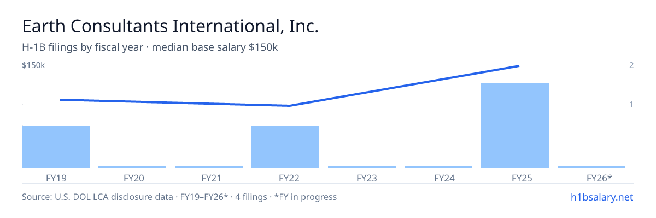Click the FY19 axis label
Image resolution: width=656 pixels, height=218 pixels.
click(x=56, y=178)
